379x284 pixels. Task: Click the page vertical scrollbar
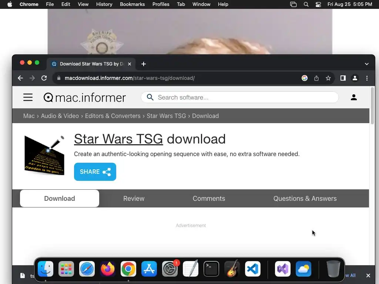372,106
